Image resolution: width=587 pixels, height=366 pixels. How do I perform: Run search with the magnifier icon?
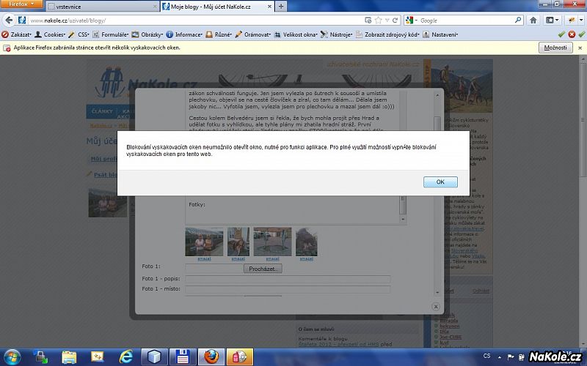(x=518, y=20)
